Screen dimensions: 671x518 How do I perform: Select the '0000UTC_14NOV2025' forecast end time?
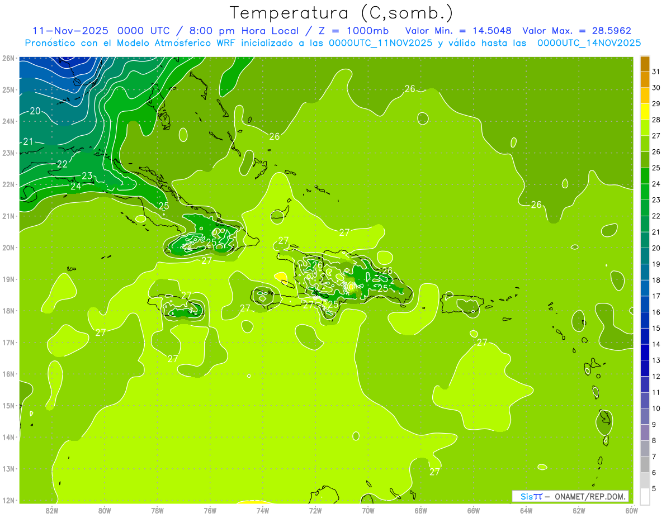coord(589,43)
